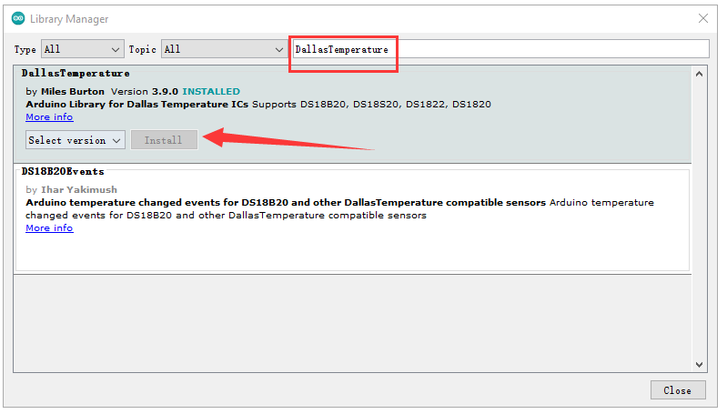Click the scrollbar up arrow

click(699, 74)
